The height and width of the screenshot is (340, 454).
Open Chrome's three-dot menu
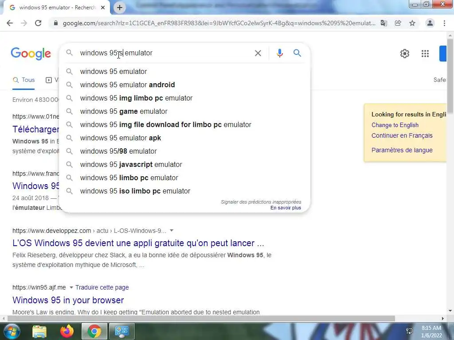coord(444,23)
